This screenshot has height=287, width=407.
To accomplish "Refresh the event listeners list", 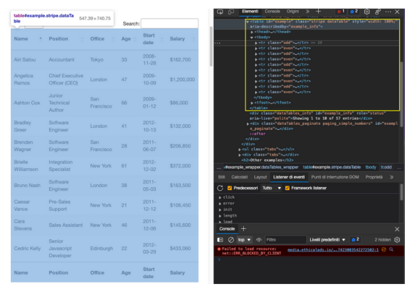I will point(220,188).
